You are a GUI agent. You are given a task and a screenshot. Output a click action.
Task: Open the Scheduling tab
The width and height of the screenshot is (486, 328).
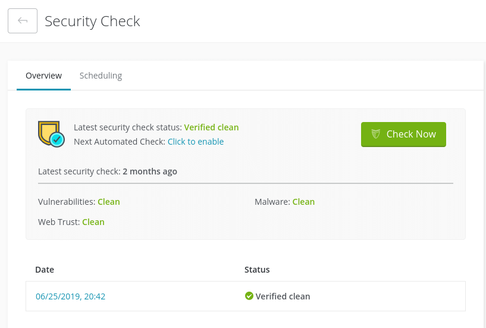click(x=101, y=76)
